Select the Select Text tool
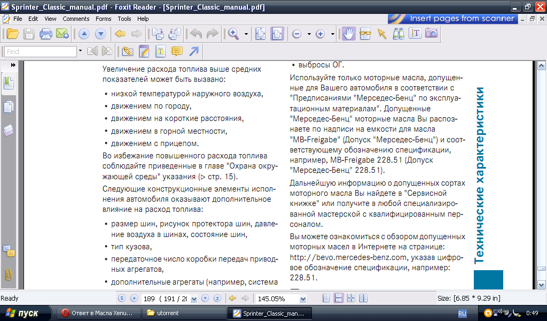This screenshot has width=547, height=321. click(415, 34)
